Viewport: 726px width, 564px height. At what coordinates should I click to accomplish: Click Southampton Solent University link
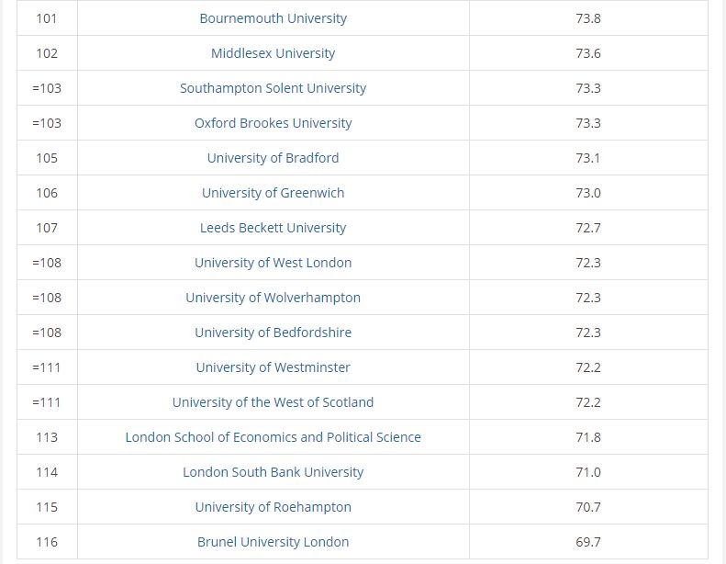coord(273,88)
